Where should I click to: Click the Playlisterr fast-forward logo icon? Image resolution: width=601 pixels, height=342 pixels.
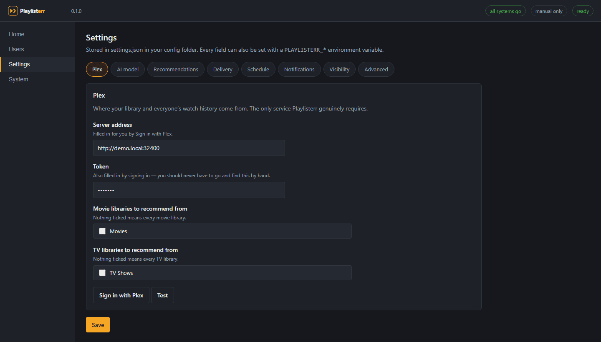(13, 11)
